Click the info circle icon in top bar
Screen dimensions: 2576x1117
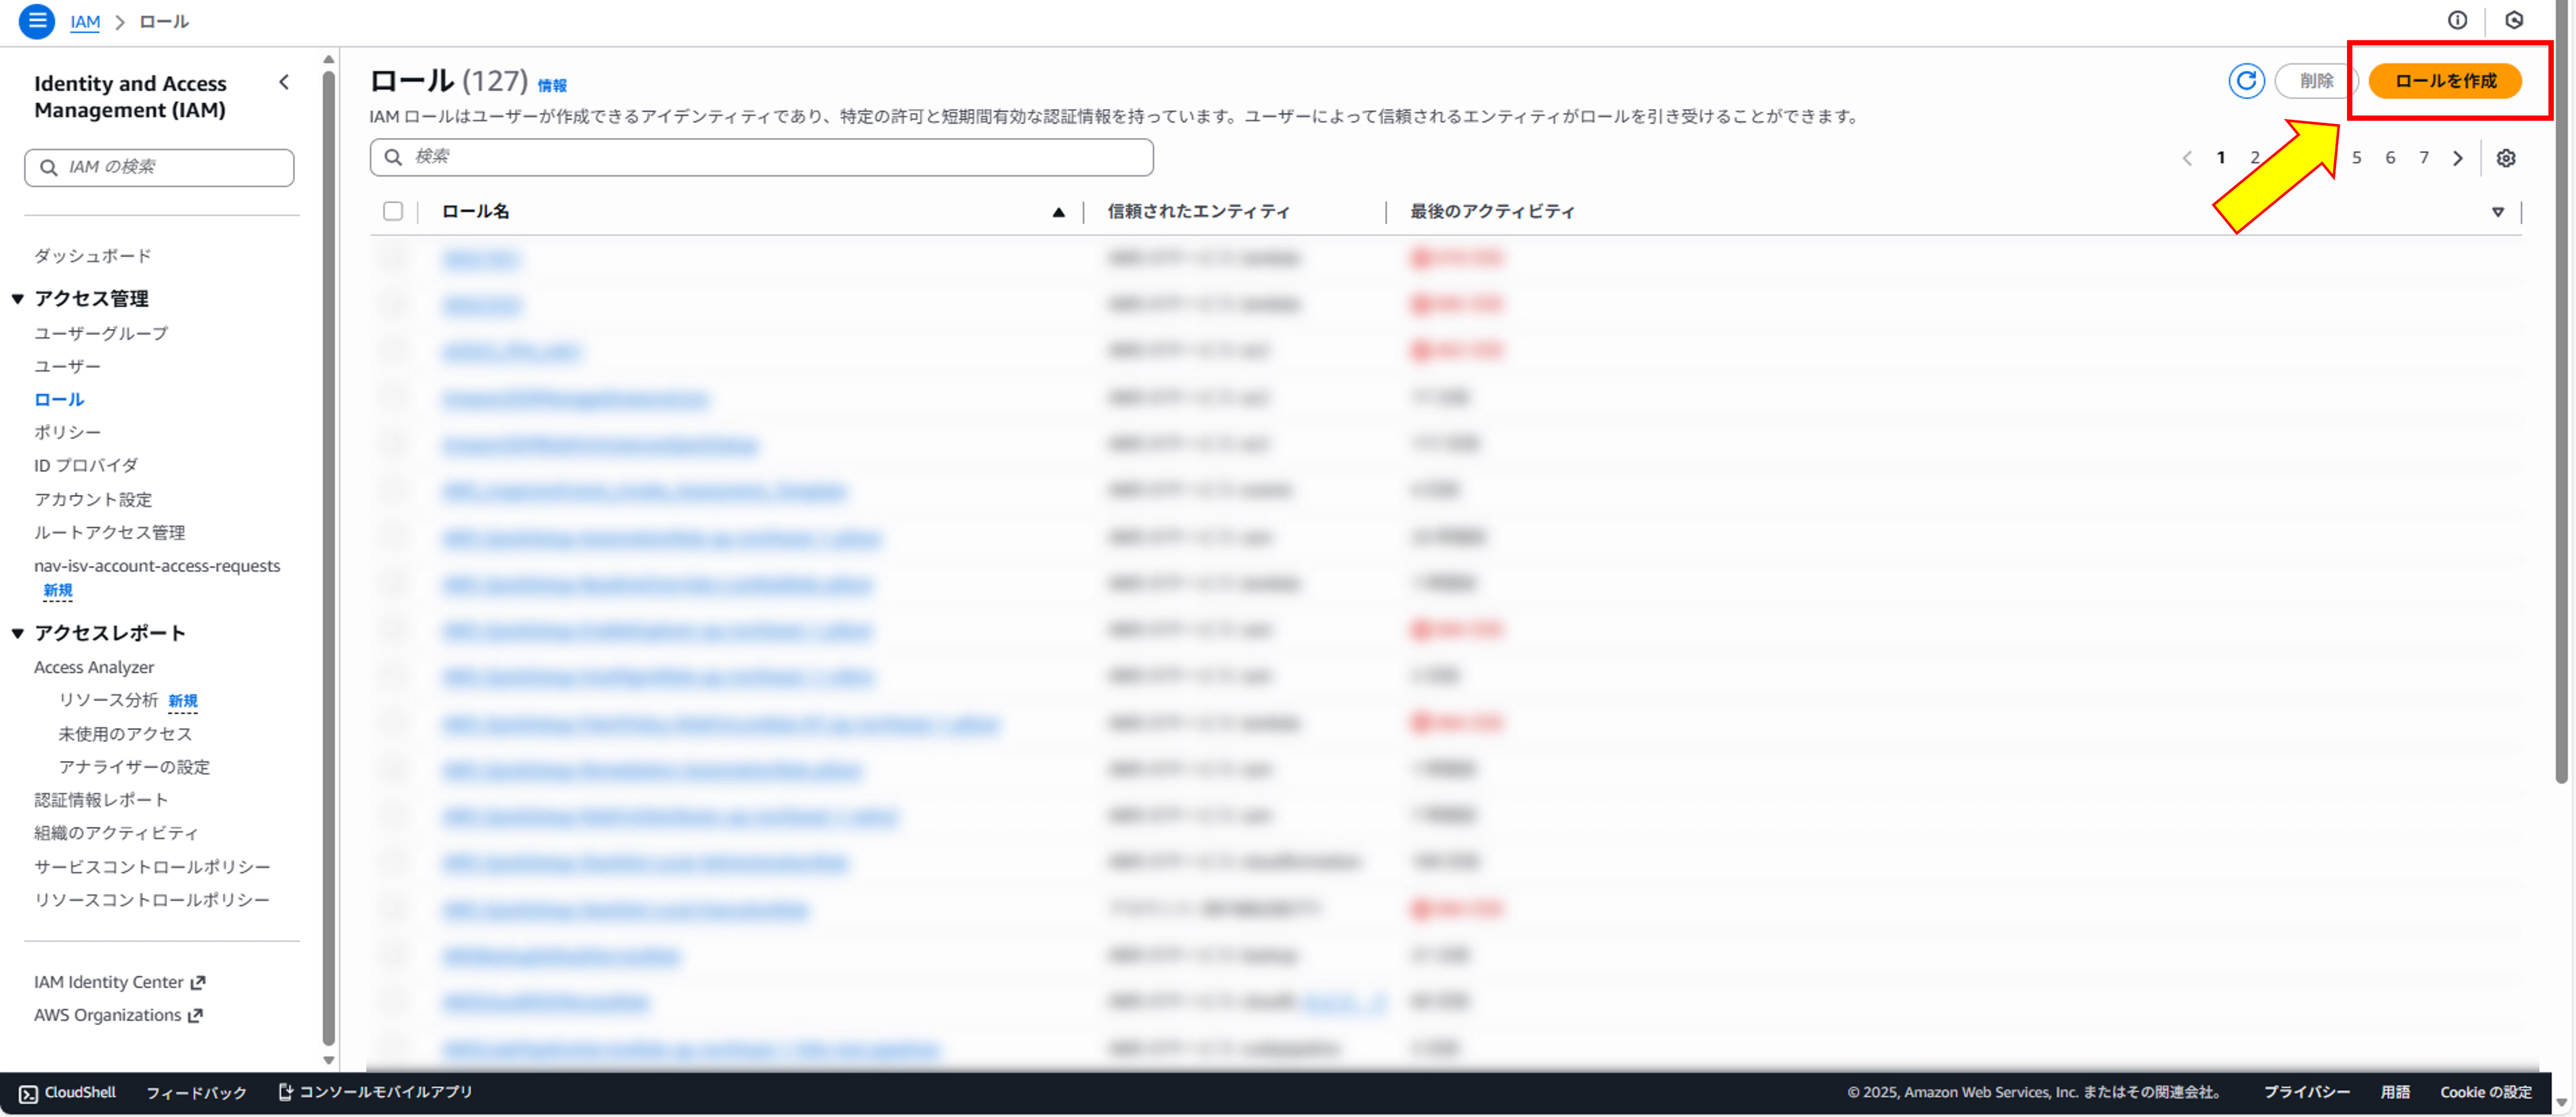[2457, 20]
